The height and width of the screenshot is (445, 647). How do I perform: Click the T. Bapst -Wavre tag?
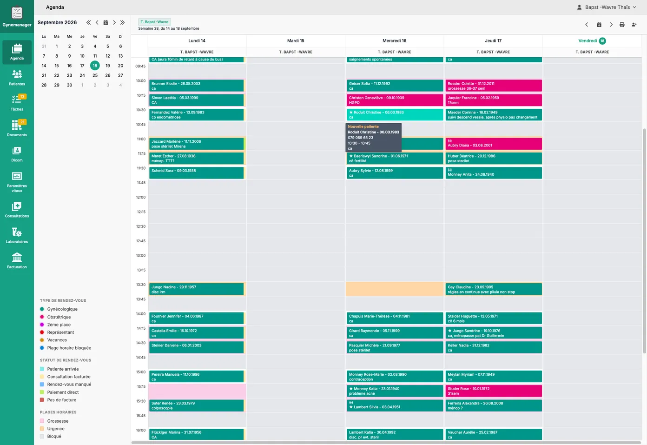click(155, 22)
